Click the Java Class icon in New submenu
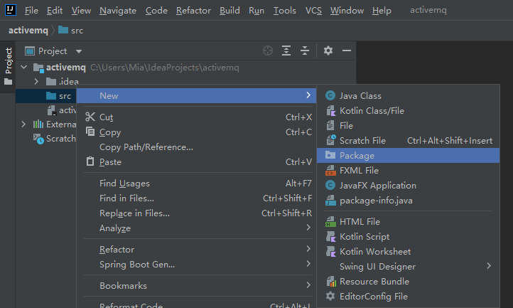Screen dimensions: 513x308 (330, 96)
